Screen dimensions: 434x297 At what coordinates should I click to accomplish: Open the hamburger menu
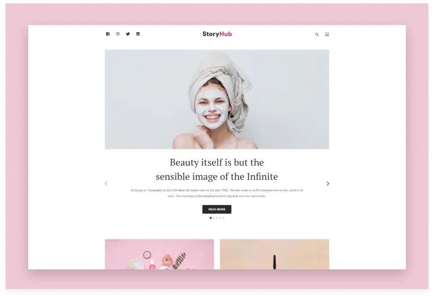(327, 34)
